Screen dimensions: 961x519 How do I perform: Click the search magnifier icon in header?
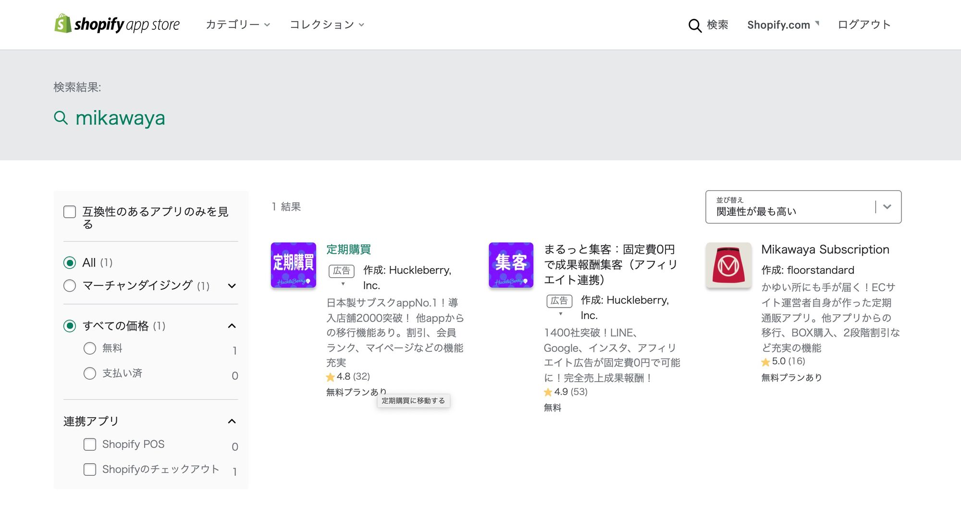[x=695, y=25]
